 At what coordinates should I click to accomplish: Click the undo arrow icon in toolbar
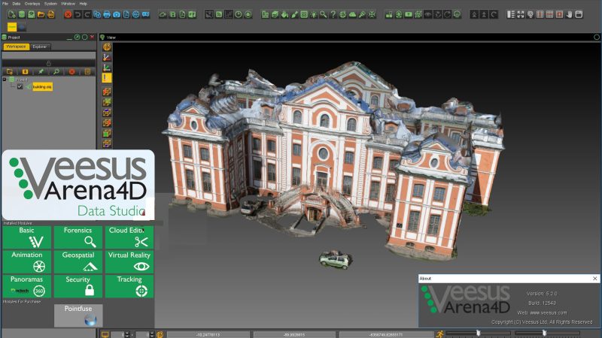[x=80, y=14]
